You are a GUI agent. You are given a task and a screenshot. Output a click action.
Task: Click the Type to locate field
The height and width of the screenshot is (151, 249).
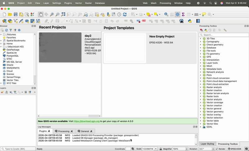(x=18, y=149)
